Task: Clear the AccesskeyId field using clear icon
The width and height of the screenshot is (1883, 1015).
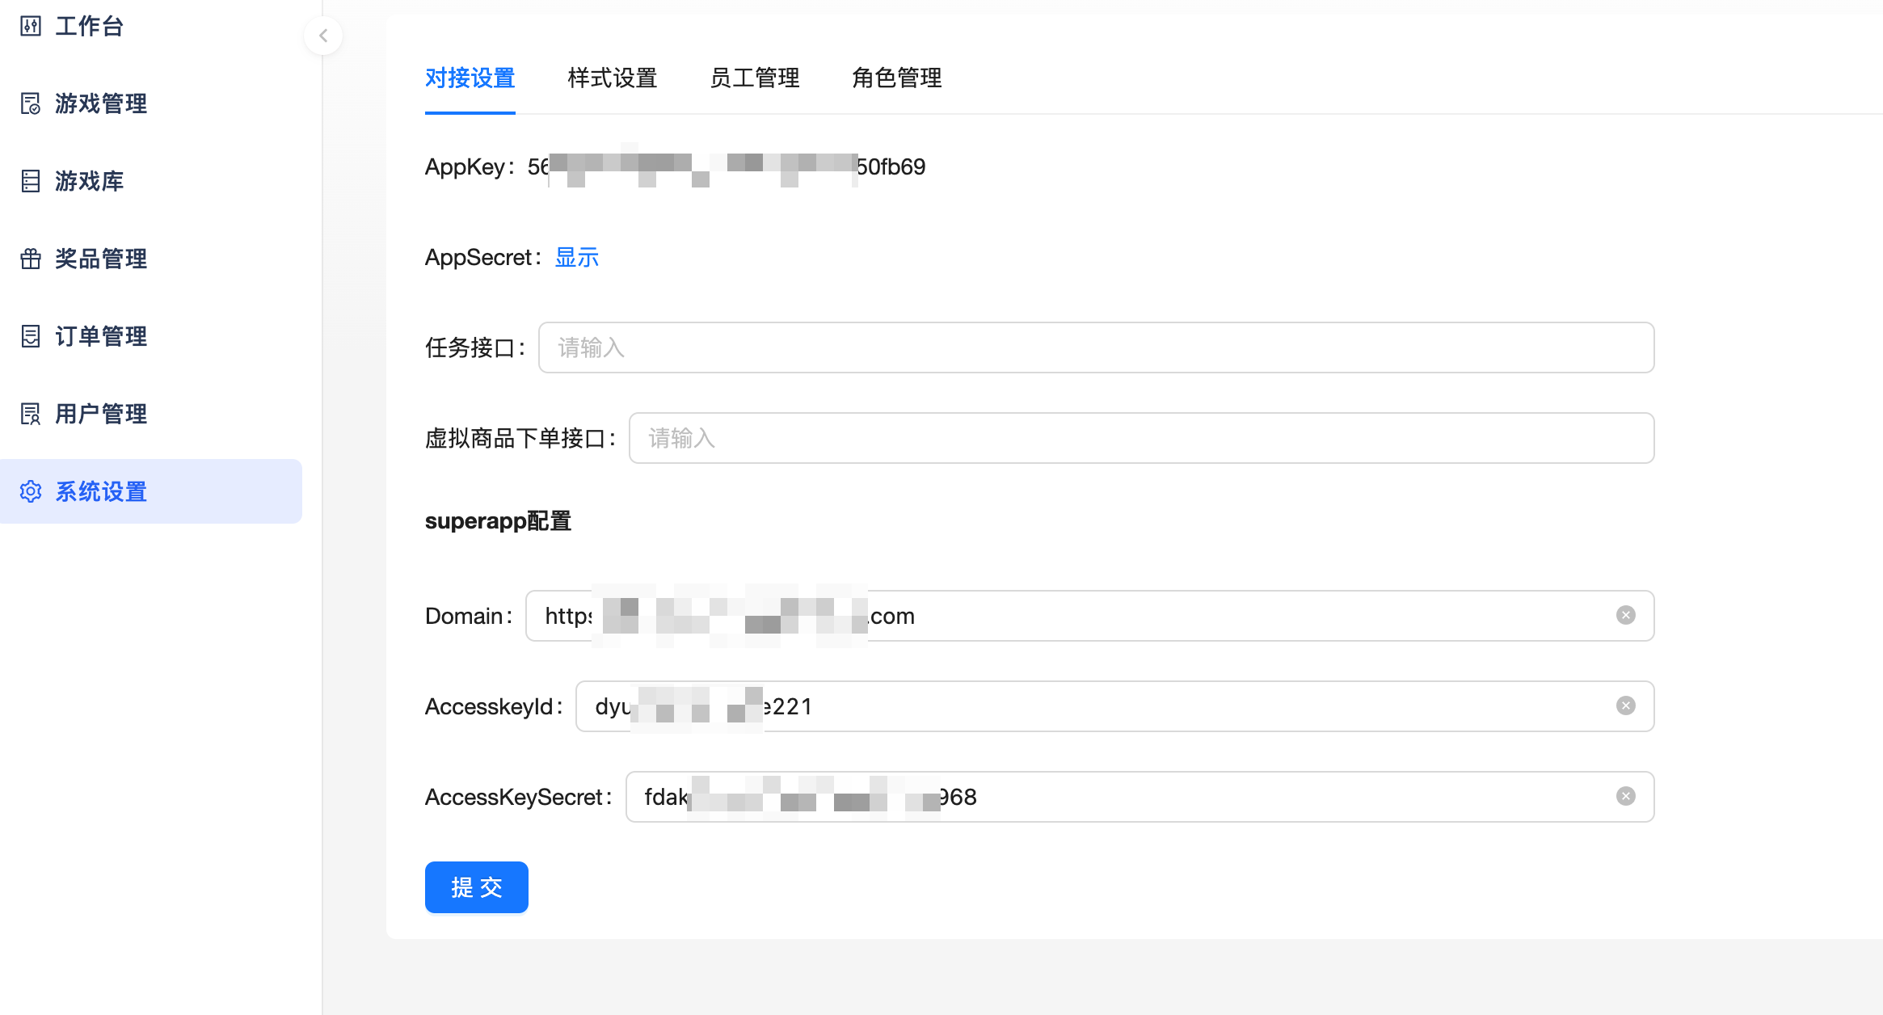Action: [1625, 706]
